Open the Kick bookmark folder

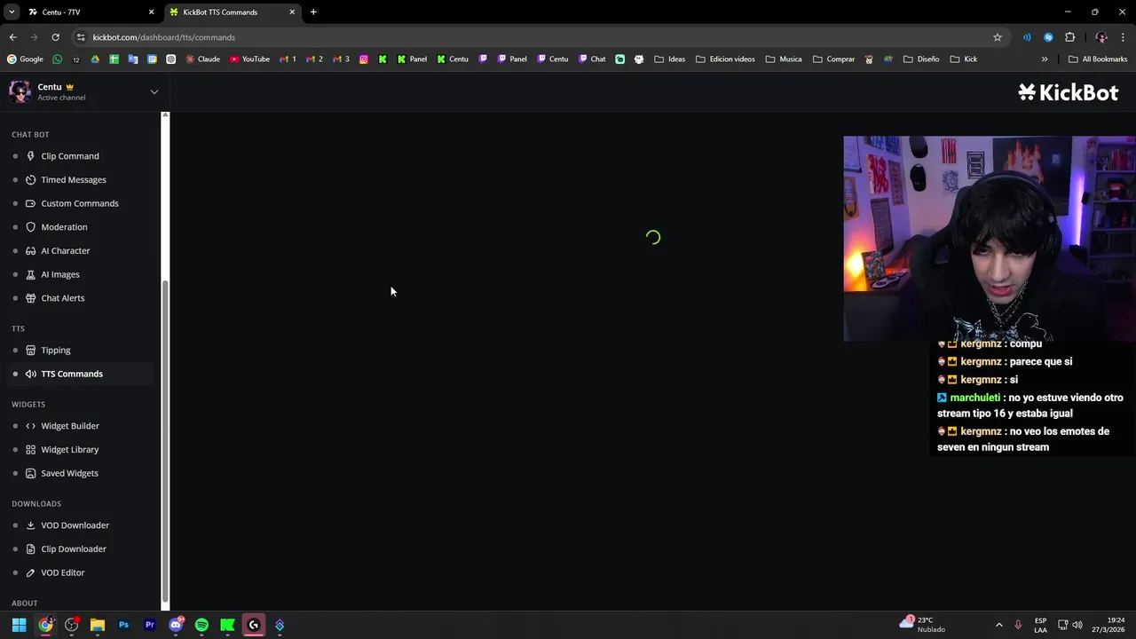[964, 59]
